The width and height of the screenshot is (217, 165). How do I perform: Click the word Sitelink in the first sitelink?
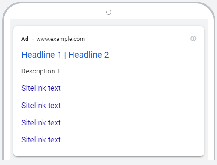point(33,88)
